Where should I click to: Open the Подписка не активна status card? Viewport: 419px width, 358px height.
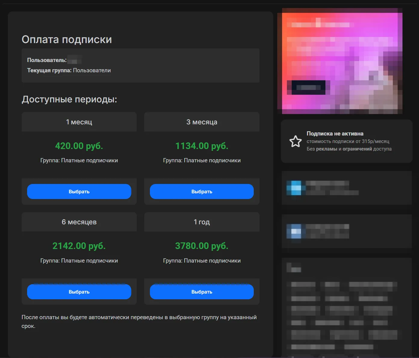(346, 141)
